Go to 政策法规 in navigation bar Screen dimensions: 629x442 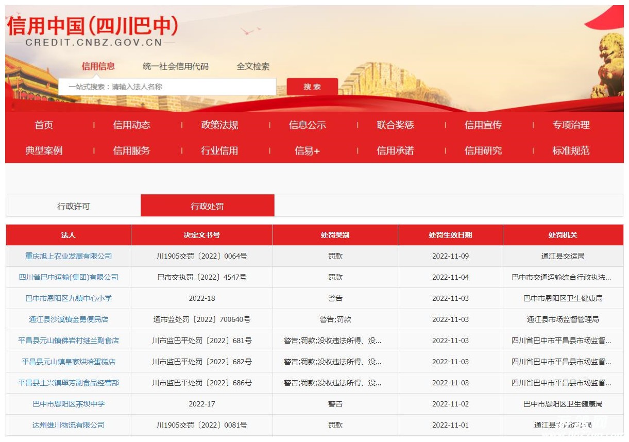pyautogui.click(x=219, y=125)
